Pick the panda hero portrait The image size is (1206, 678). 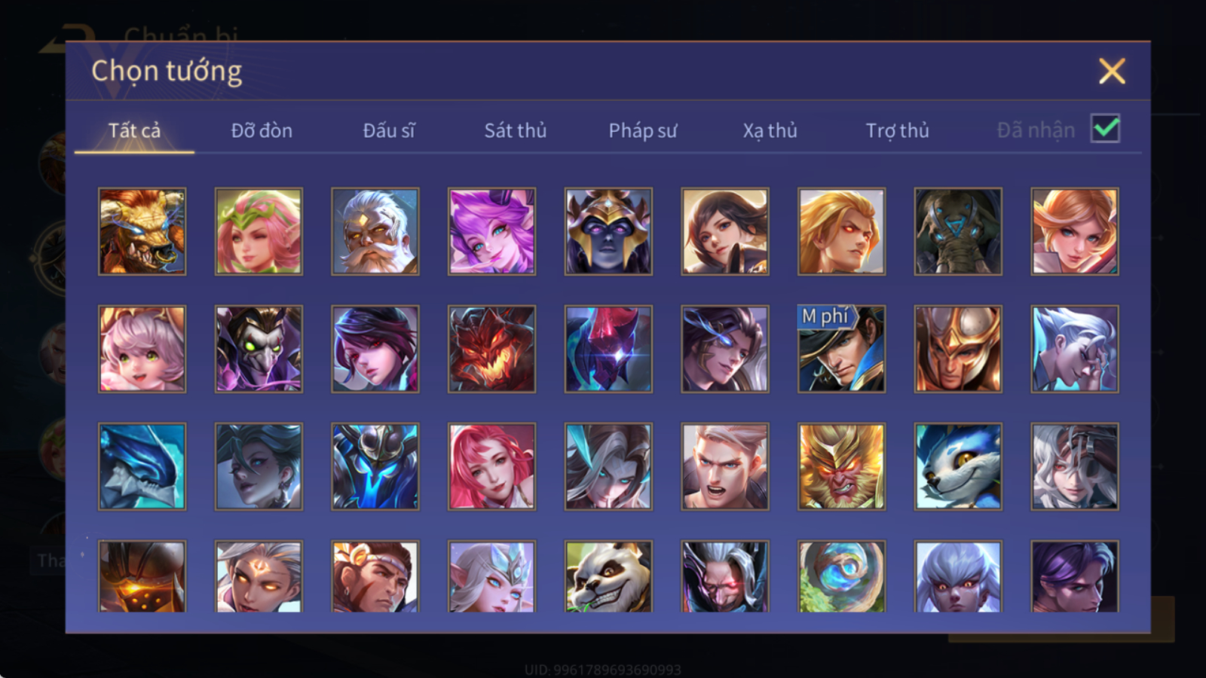(608, 576)
